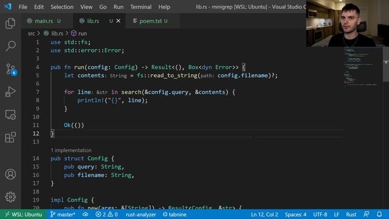Click the feedback icon in status bar
This screenshot has width=389, height=219.
pyautogui.click(x=366, y=214)
